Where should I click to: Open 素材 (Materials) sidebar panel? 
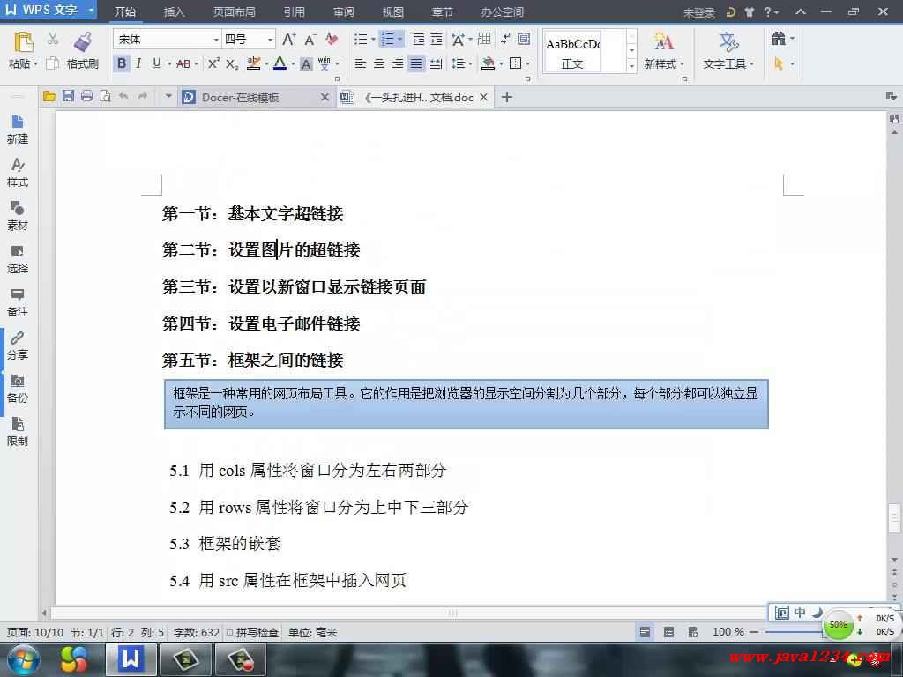18,216
